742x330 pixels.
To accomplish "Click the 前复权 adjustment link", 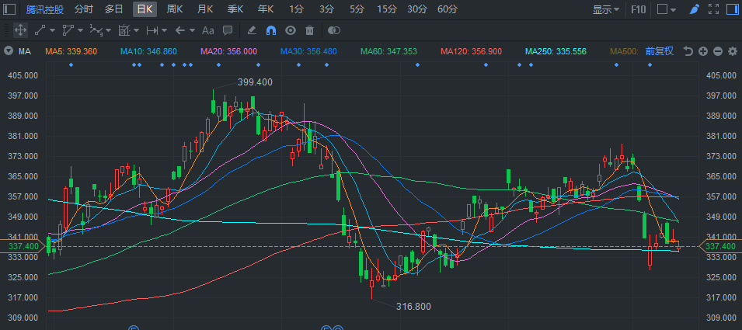I will click(x=659, y=51).
